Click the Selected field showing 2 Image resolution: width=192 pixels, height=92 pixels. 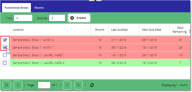coord(57,18)
